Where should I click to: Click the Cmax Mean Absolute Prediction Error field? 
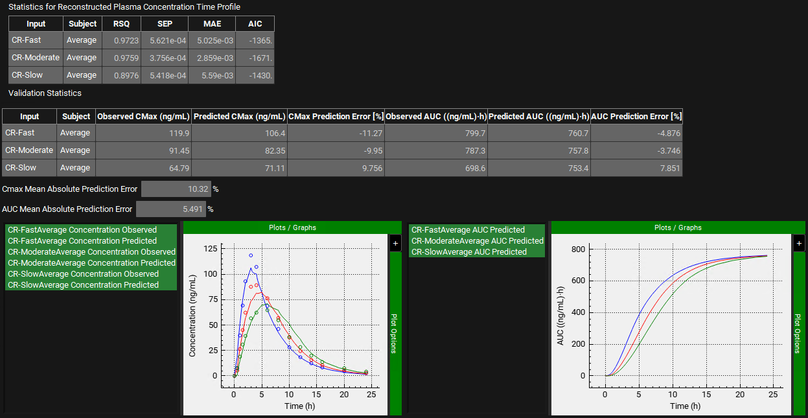tap(176, 189)
